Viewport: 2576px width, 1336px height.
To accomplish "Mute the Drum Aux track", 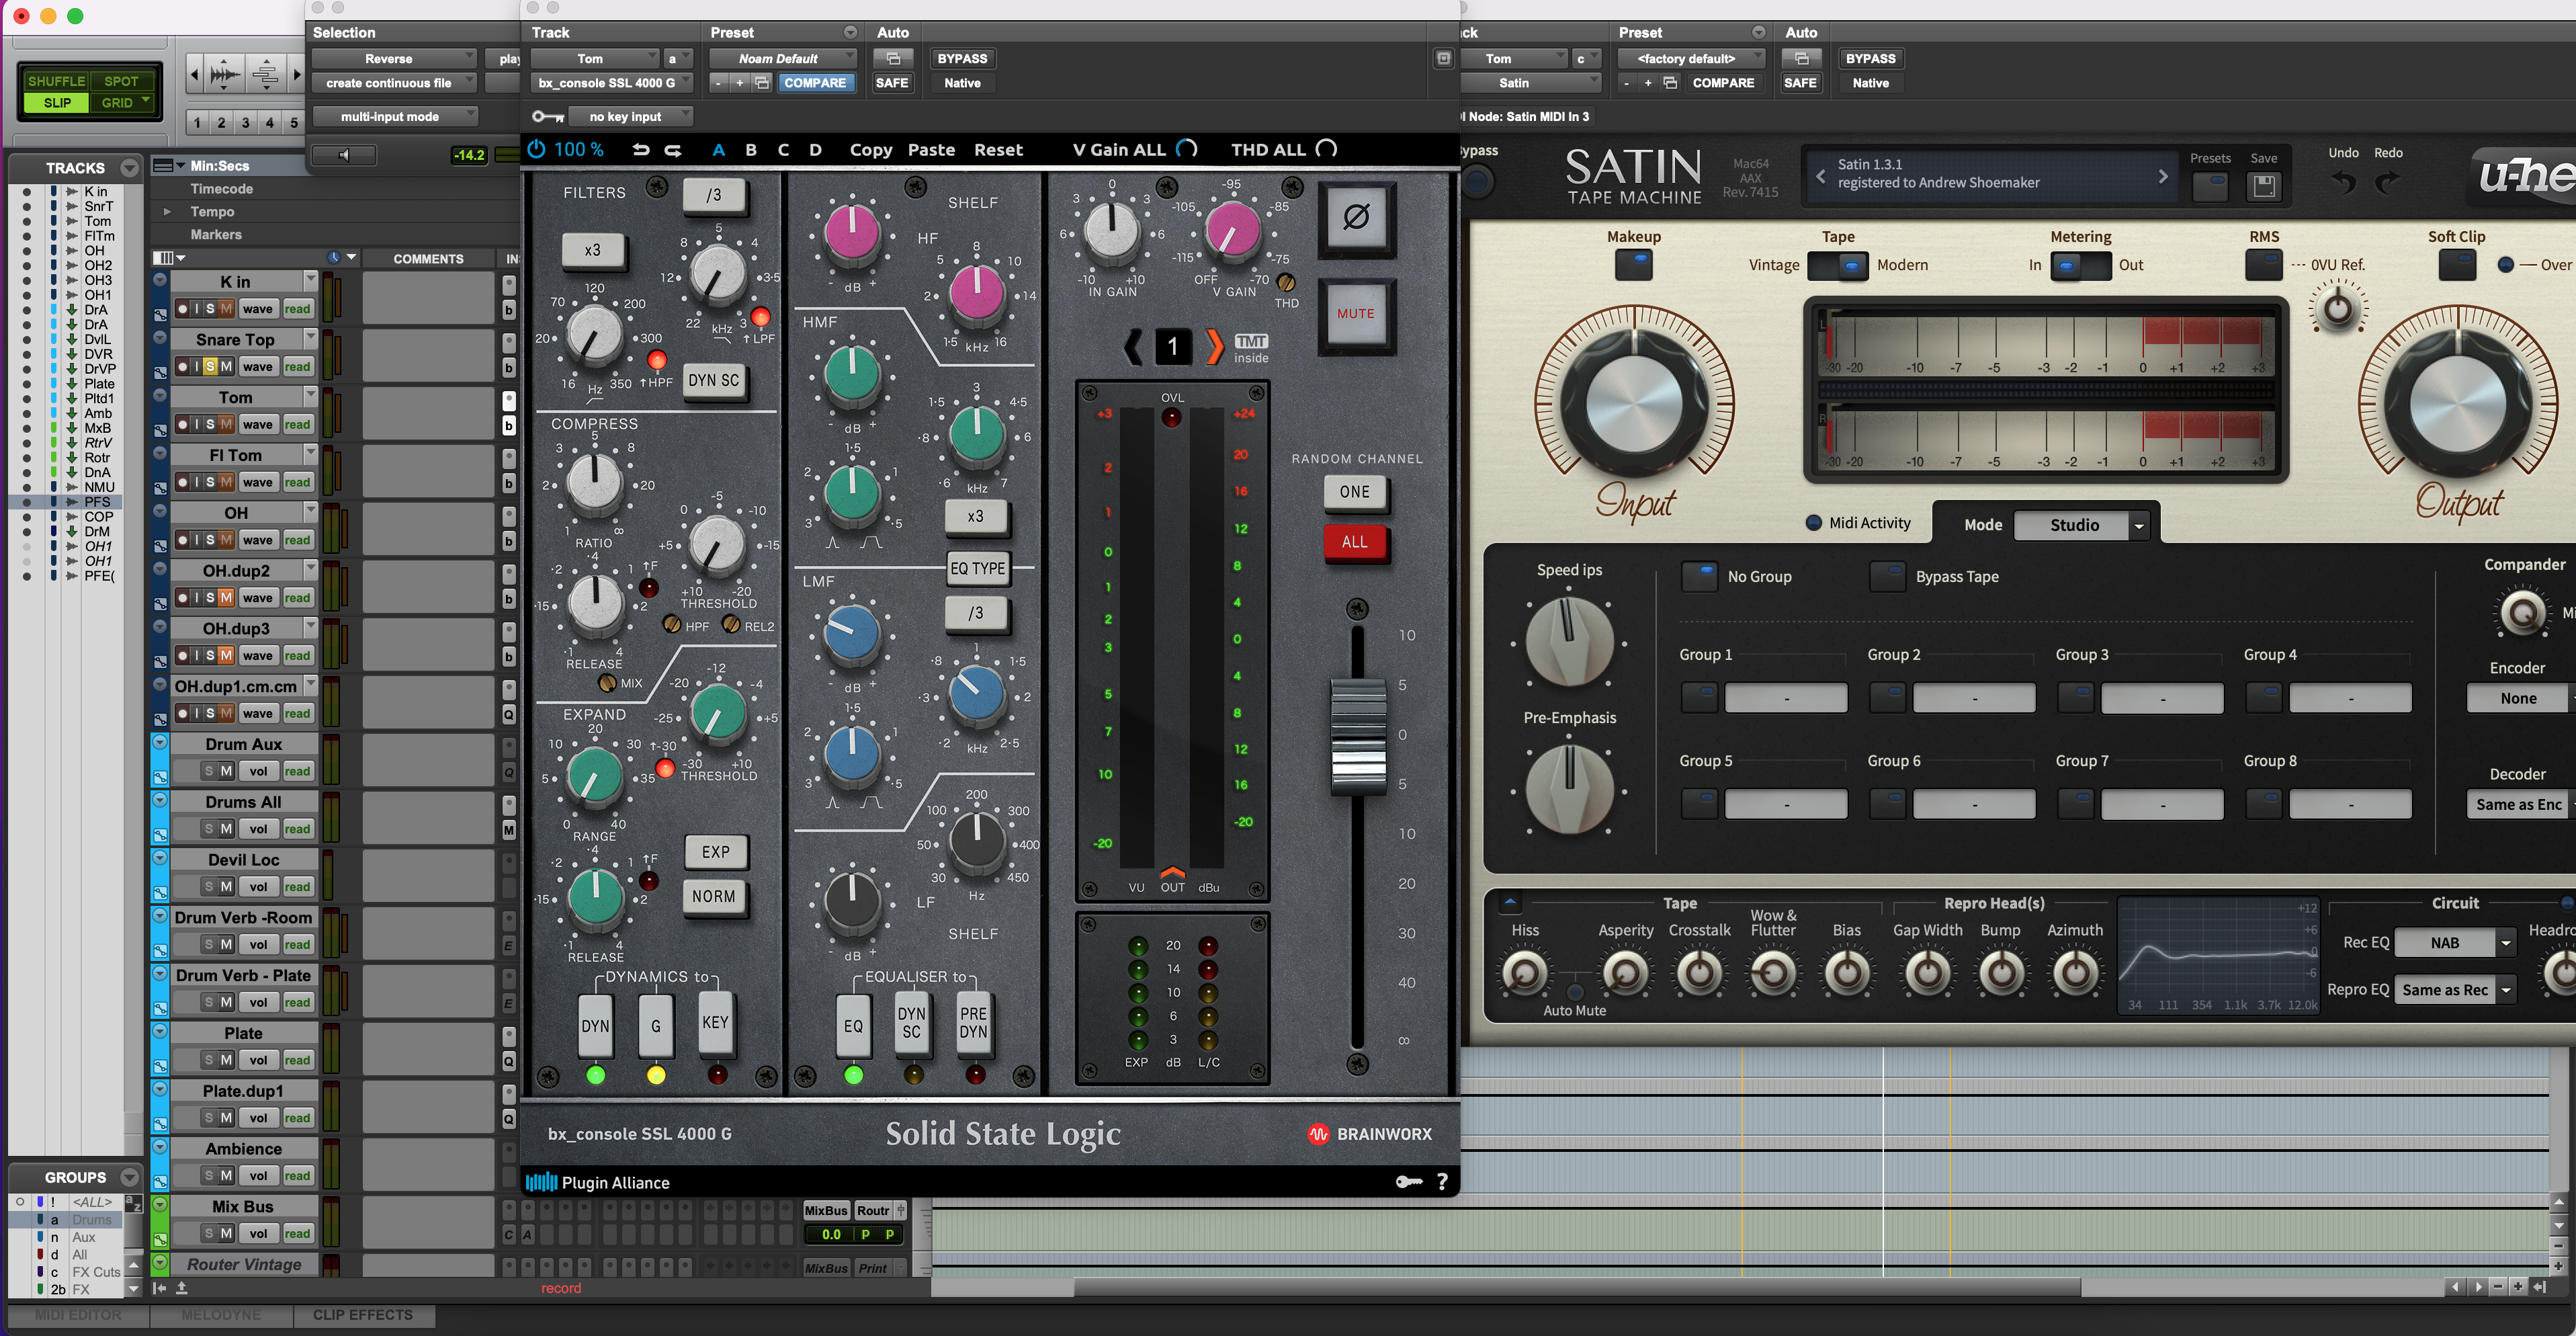I will pos(226,771).
